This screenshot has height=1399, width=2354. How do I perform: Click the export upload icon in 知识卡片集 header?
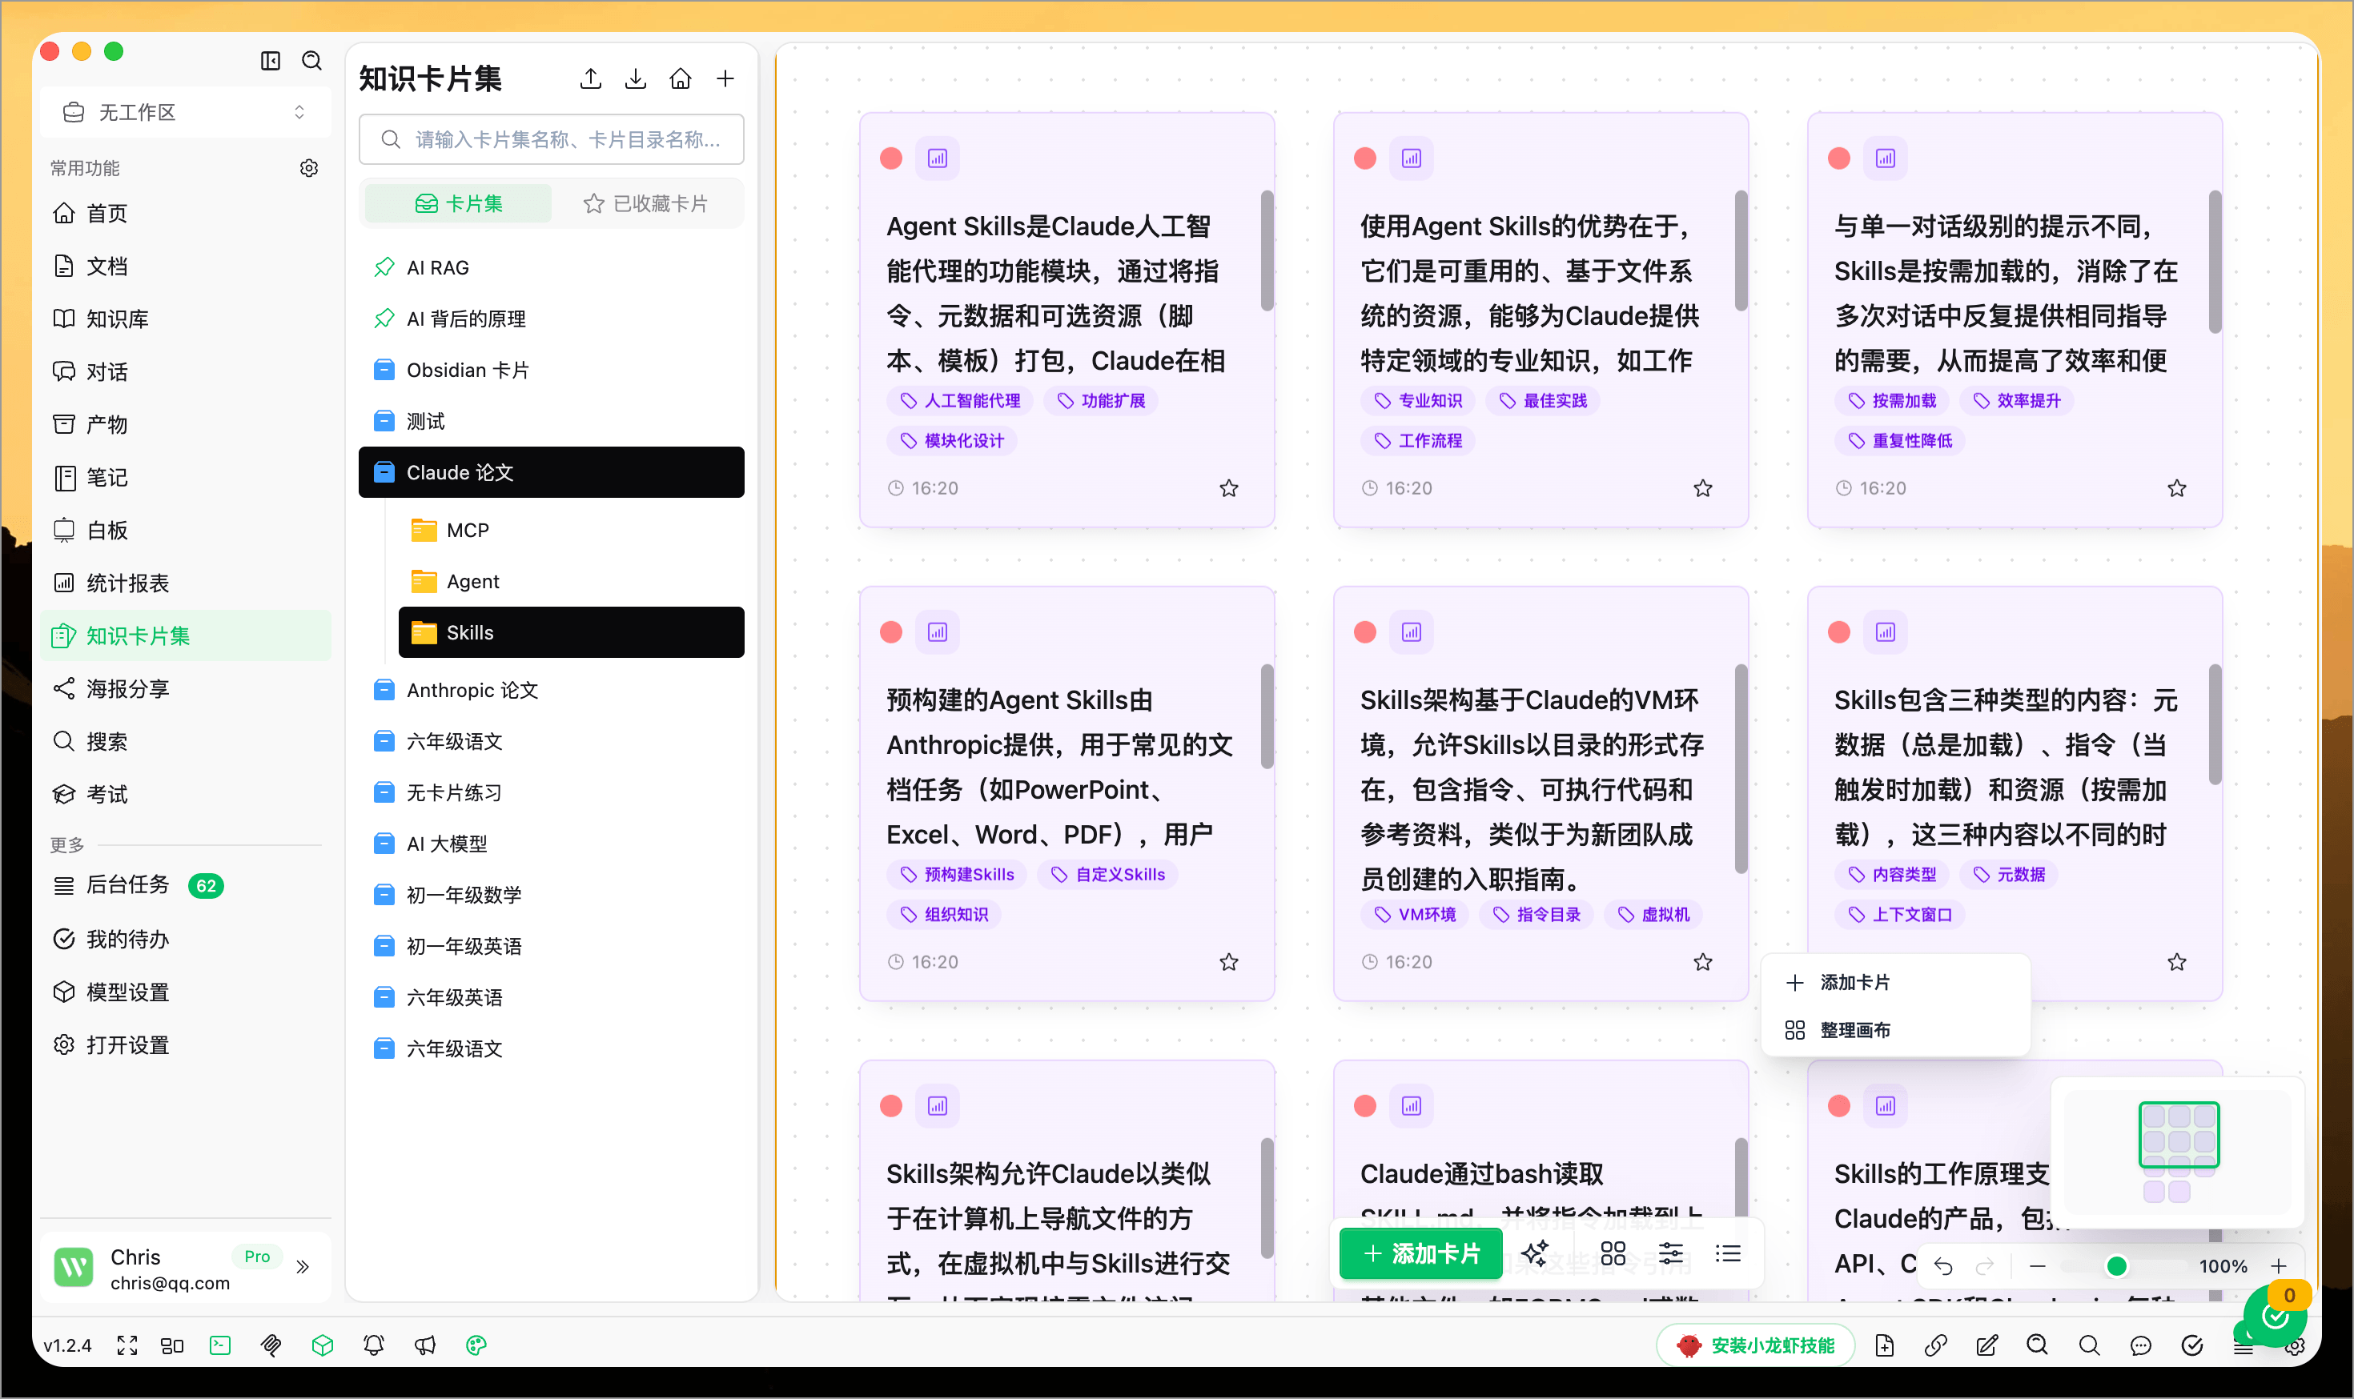(x=592, y=78)
